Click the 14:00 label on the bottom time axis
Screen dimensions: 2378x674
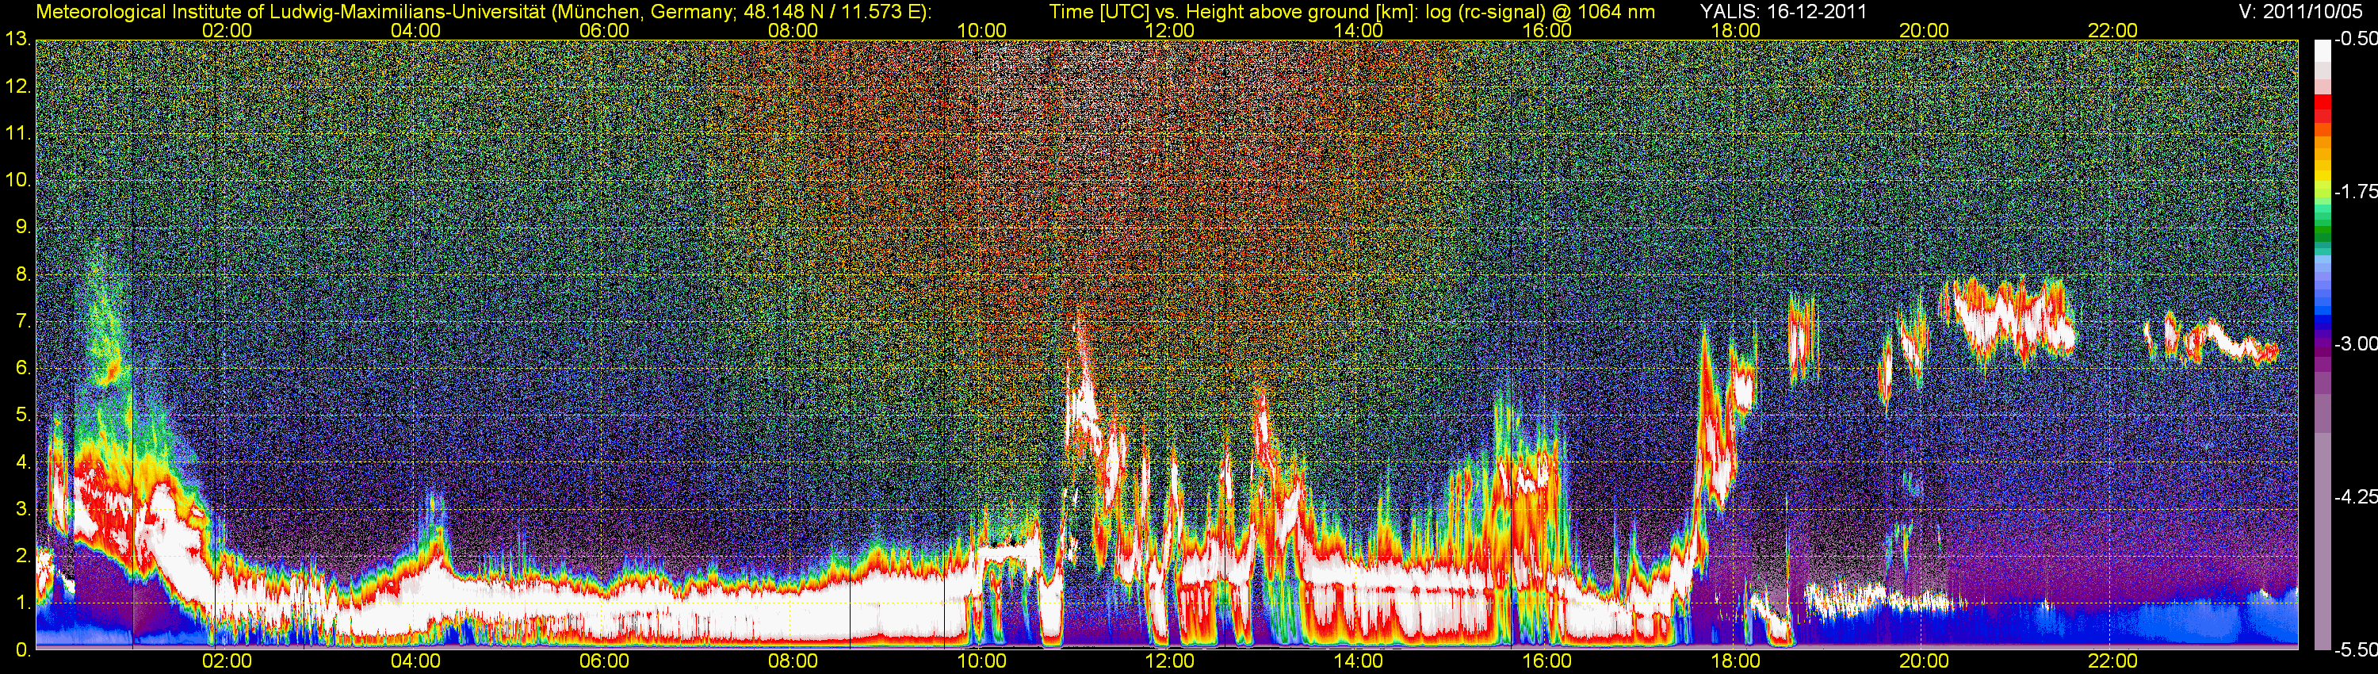[x=1359, y=661]
